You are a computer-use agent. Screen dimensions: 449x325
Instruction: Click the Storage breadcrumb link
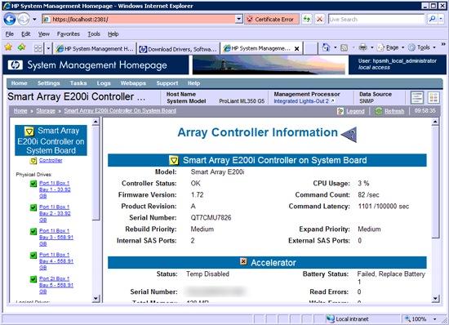[46, 111]
